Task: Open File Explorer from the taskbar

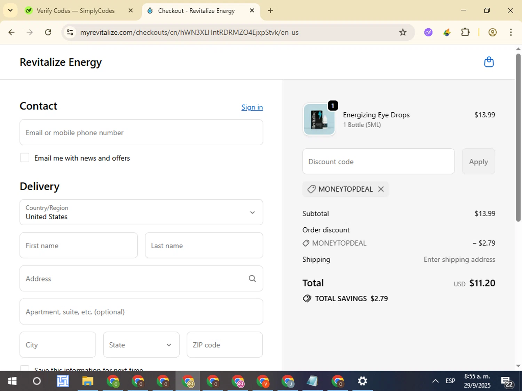Action: click(87, 381)
